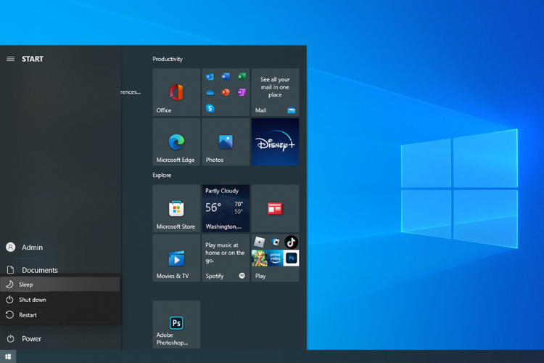Image resolution: width=544 pixels, height=363 pixels.
Task: Select Sleep from the power menu
Action: pos(60,285)
